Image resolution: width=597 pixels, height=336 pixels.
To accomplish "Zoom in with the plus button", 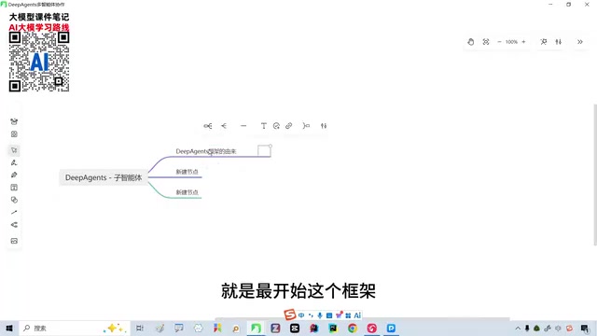I will tap(523, 42).
